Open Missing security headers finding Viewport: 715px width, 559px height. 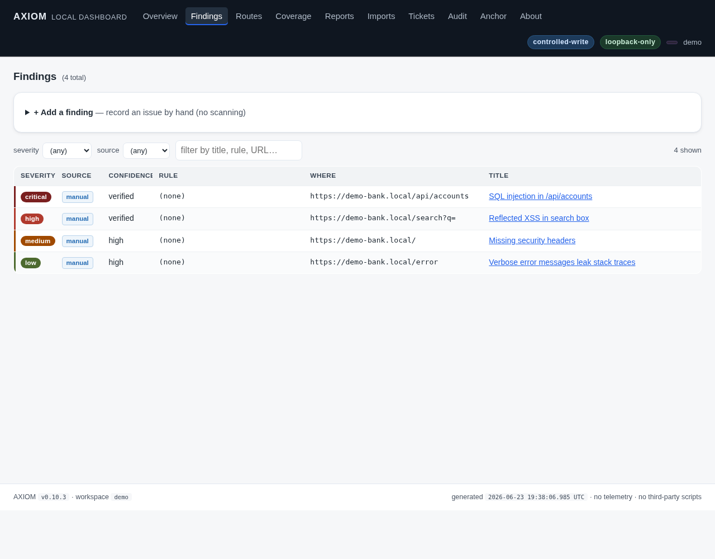coord(532,240)
